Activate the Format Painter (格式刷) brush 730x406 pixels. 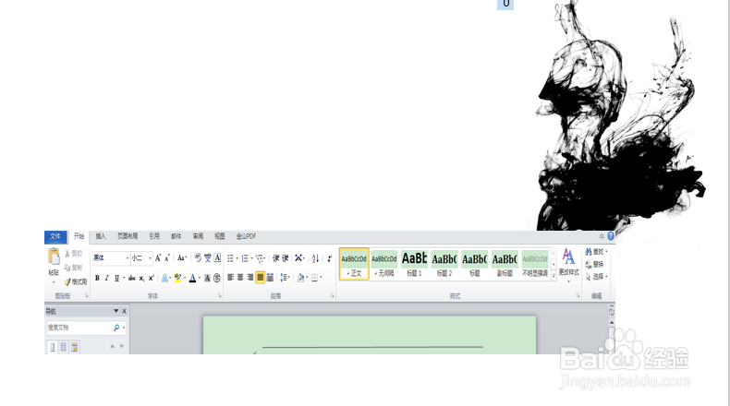(76, 281)
